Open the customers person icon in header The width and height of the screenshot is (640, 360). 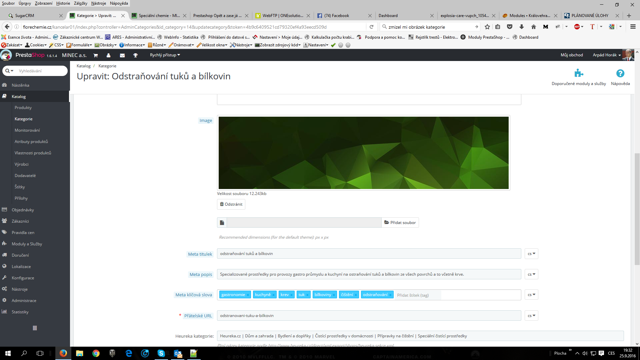pyautogui.click(x=108, y=55)
